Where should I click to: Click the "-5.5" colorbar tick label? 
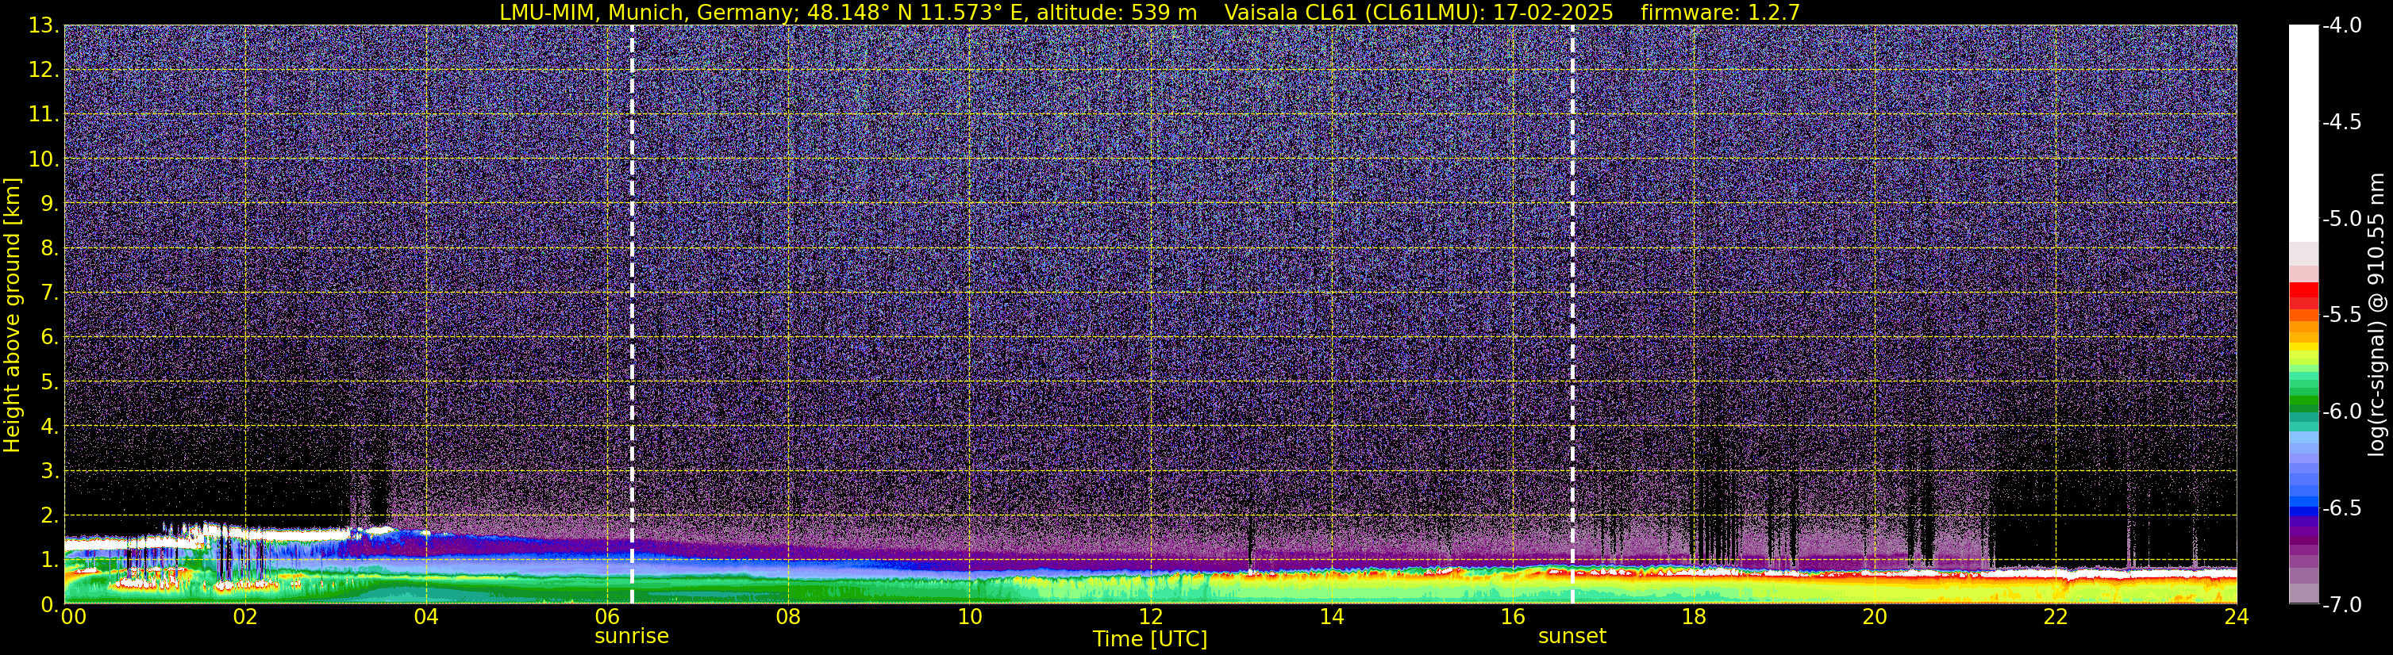2341,316
